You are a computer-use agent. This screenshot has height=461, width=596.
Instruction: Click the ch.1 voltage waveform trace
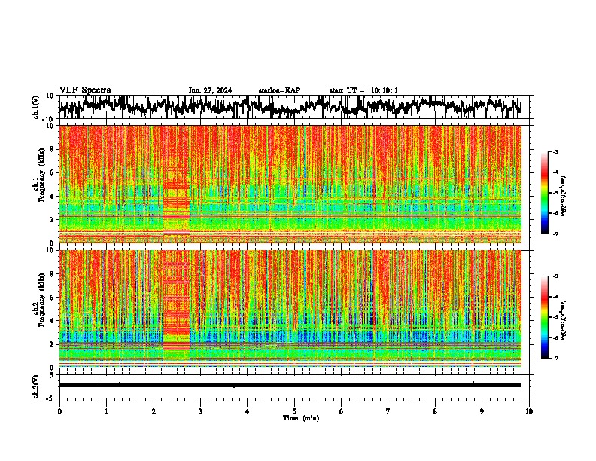click(290, 107)
